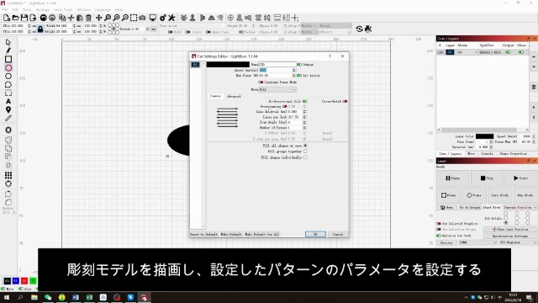Select Fill all shapes at once
538x303 pixels.
pyautogui.click(x=305, y=146)
